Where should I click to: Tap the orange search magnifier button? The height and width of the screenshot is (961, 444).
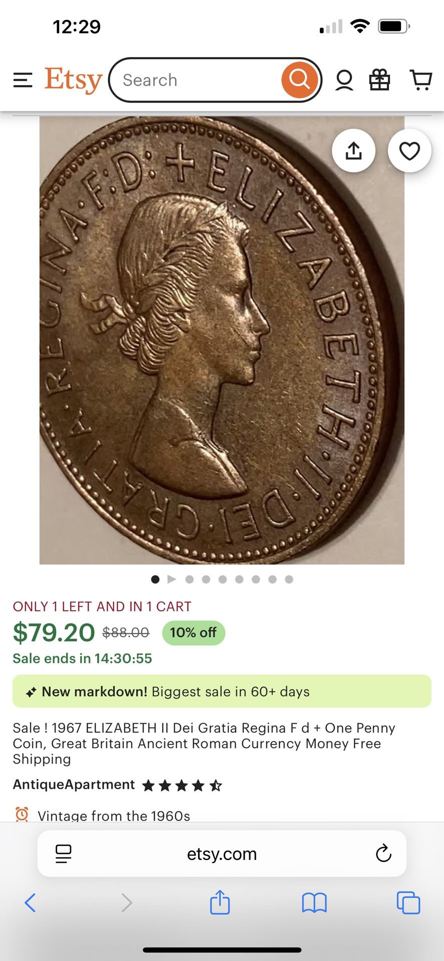299,80
